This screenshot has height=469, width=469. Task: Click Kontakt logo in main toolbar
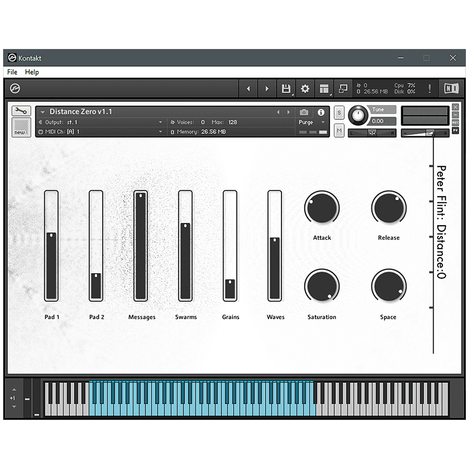15,89
